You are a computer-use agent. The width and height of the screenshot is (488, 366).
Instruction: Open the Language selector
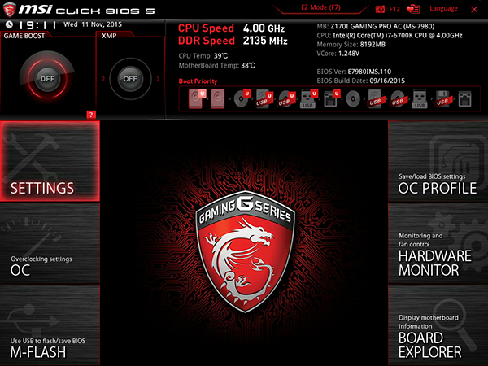coord(443,9)
